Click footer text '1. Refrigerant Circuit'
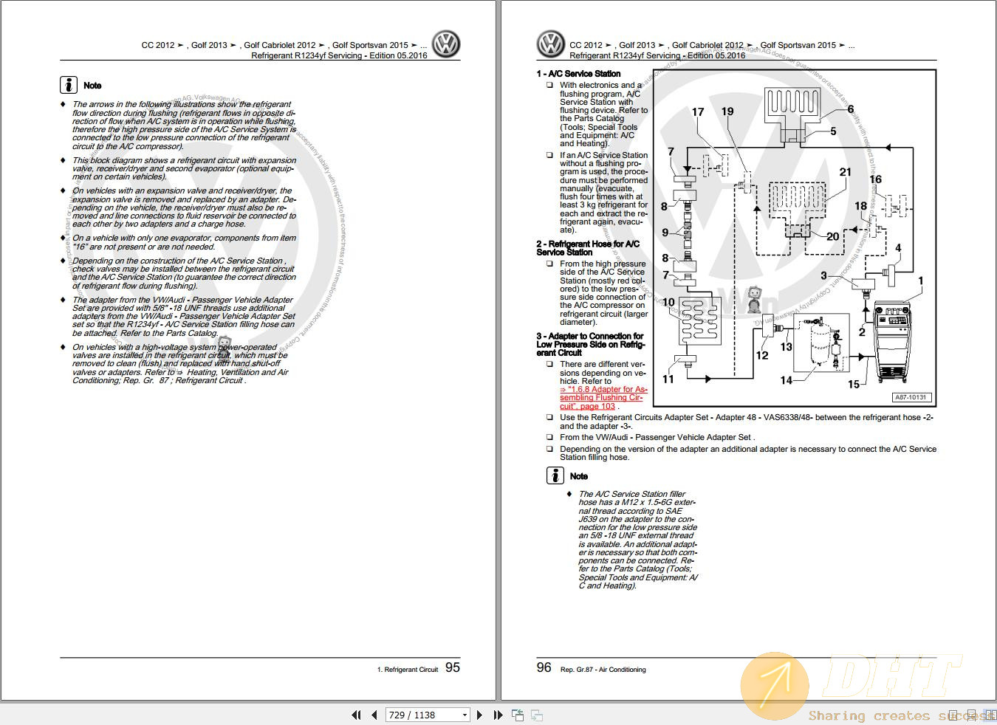This screenshot has width=997, height=725. coord(408,670)
